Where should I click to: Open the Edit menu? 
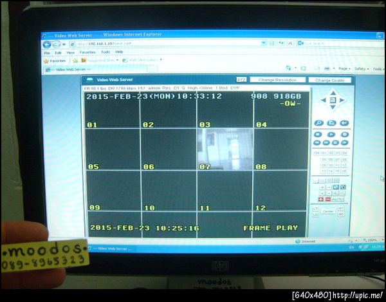[58, 53]
